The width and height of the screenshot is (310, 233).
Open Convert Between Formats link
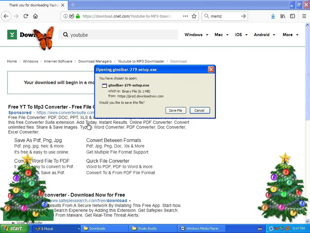[x=114, y=140]
